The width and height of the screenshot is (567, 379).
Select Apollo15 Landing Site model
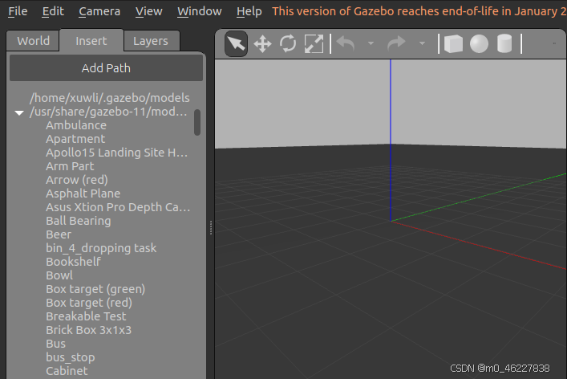(116, 153)
